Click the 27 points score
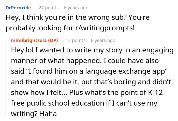 (48, 8)
